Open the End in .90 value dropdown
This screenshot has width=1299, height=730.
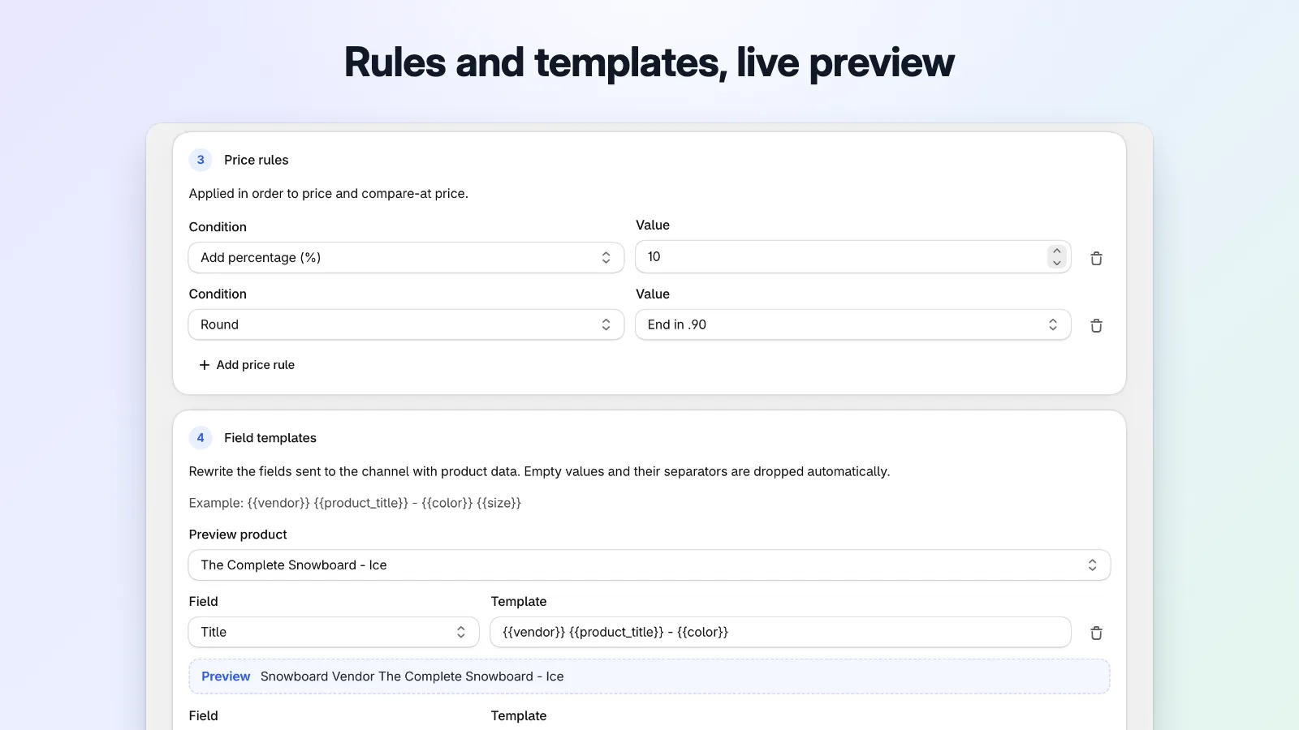click(x=853, y=324)
